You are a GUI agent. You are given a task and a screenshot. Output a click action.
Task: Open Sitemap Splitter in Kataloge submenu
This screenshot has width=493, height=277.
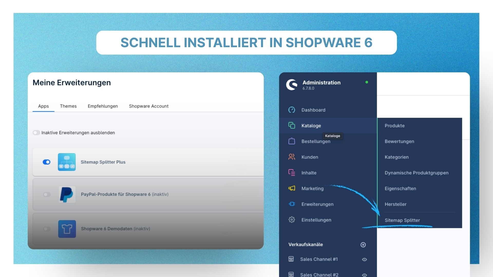click(x=402, y=220)
